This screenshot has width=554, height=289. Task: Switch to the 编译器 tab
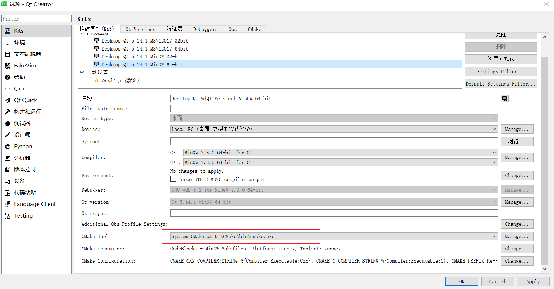(x=175, y=30)
